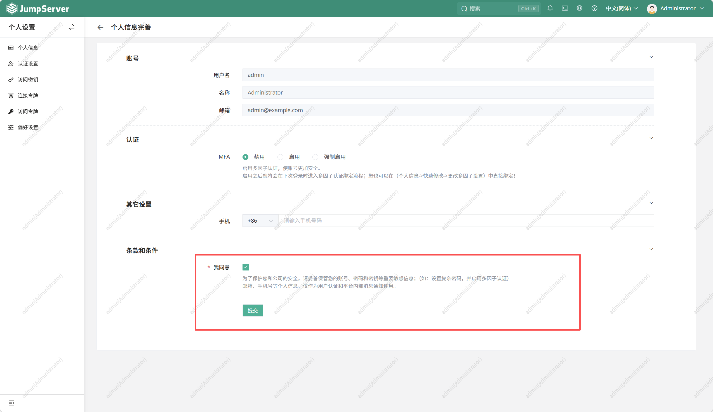This screenshot has height=412, width=713.
Task: Click the view switch icon next to 个人设置
Action: point(71,27)
